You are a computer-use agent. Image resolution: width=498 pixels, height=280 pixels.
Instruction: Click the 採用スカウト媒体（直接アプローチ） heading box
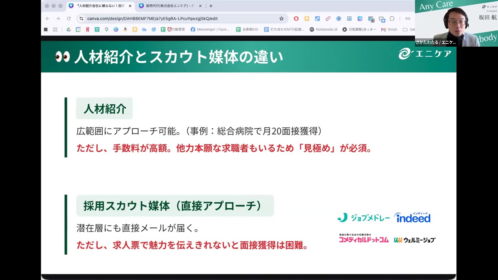point(175,206)
